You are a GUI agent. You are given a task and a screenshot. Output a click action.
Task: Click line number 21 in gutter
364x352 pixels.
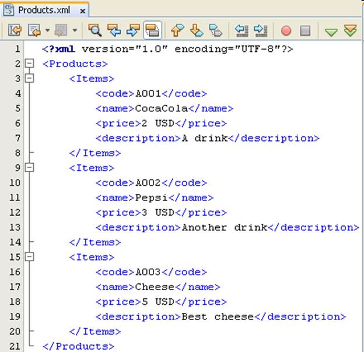coord(15,346)
